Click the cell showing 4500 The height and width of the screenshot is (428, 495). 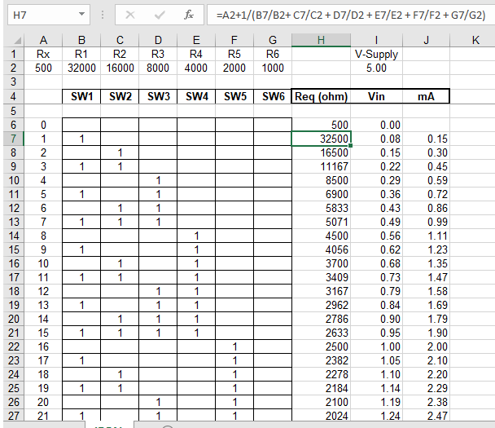click(x=321, y=236)
